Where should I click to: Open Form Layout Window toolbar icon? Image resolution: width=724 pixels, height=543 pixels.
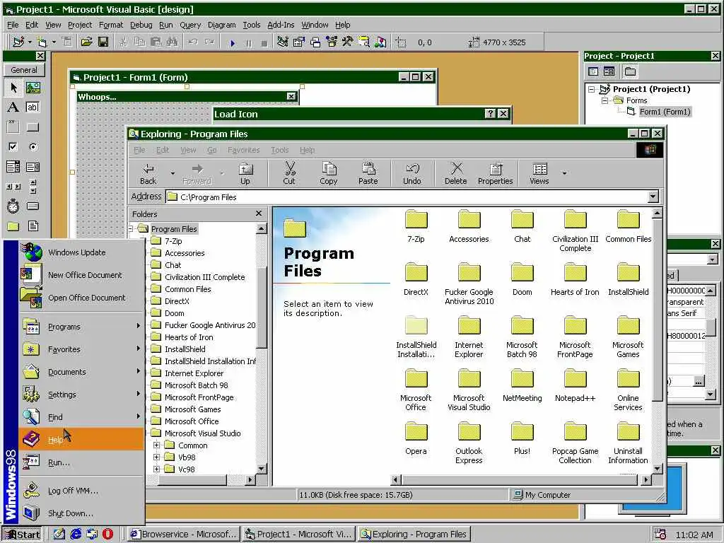[x=315, y=42]
